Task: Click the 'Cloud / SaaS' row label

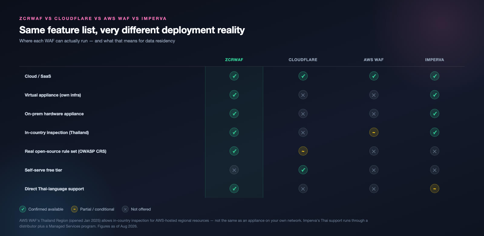Action: [38, 76]
